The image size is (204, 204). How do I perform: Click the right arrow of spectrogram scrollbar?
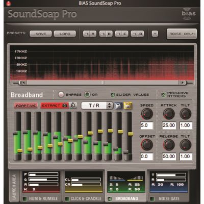tap(183, 83)
